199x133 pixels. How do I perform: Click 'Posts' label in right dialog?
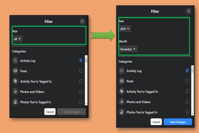pos(130,81)
